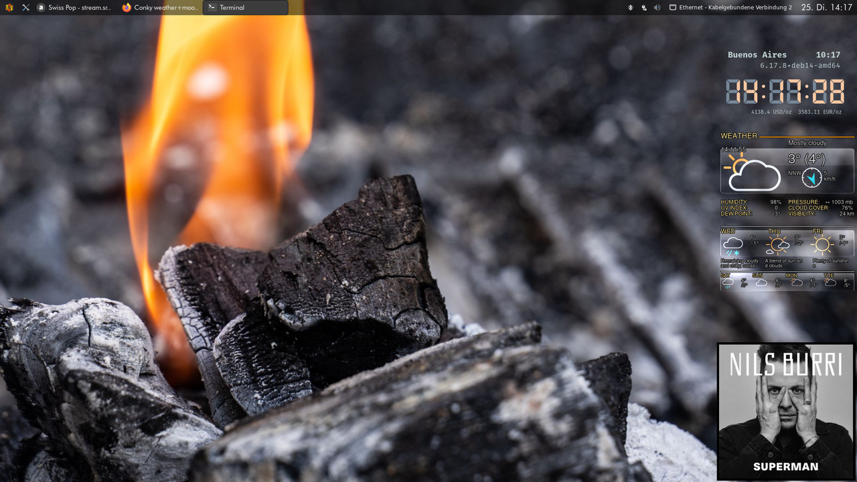Click the Buenos Aires time '10:17'
This screenshot has width=857, height=482.
(x=828, y=55)
